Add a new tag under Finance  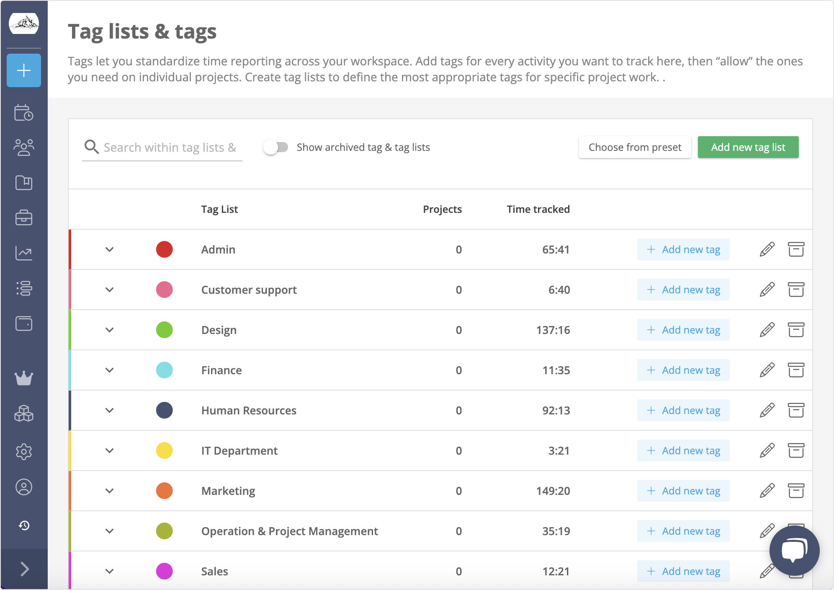[683, 370]
